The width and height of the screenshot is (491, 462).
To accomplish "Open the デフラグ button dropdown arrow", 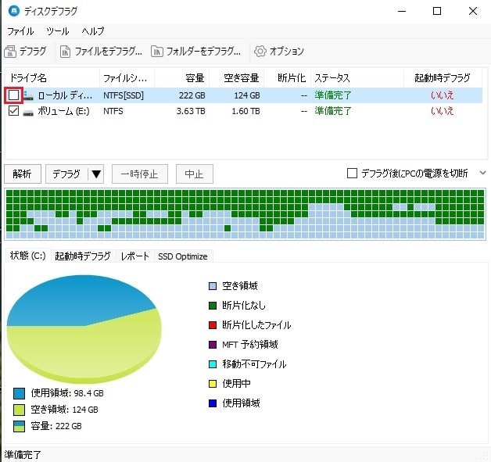I will tap(96, 174).
